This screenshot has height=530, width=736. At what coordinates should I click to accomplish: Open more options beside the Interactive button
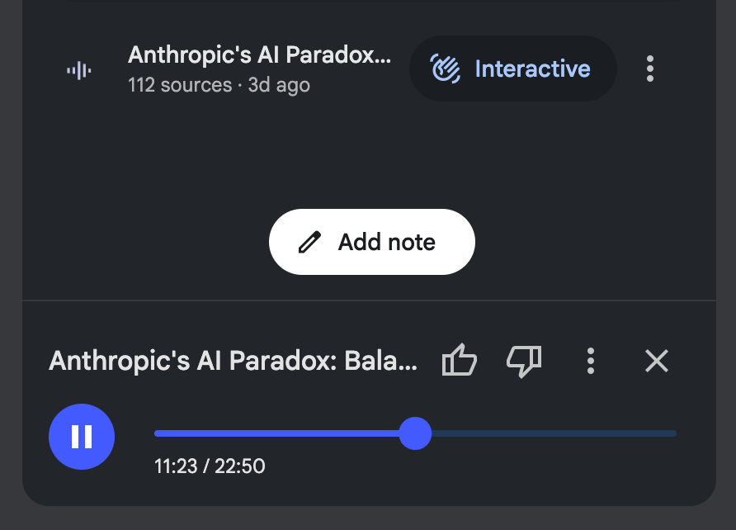[650, 69]
